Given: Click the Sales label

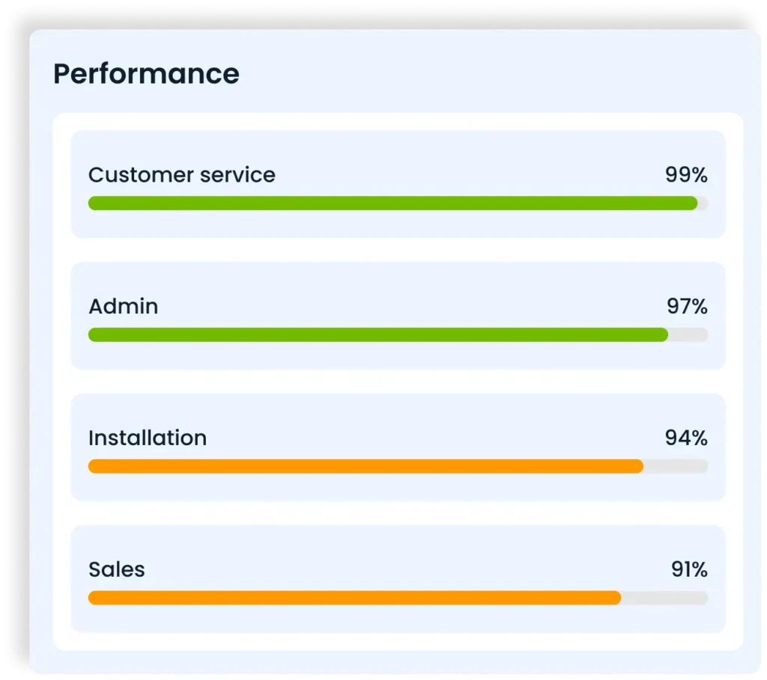Looking at the screenshot, I should [116, 569].
